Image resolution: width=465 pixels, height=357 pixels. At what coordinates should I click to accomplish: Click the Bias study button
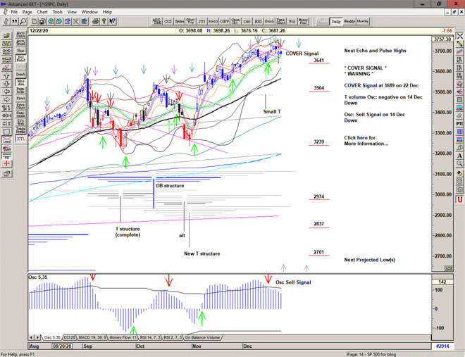coord(20,51)
